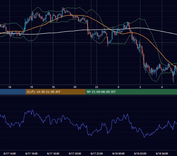Click the 6/18 02:00 label on the lower axis
This screenshot has width=177, height=156.
140,153
